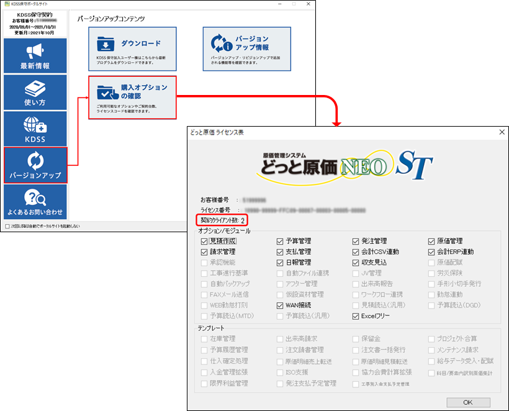The height and width of the screenshot is (411, 509).
Task: Open the 購入オプションの確認 tile
Action: (132, 97)
